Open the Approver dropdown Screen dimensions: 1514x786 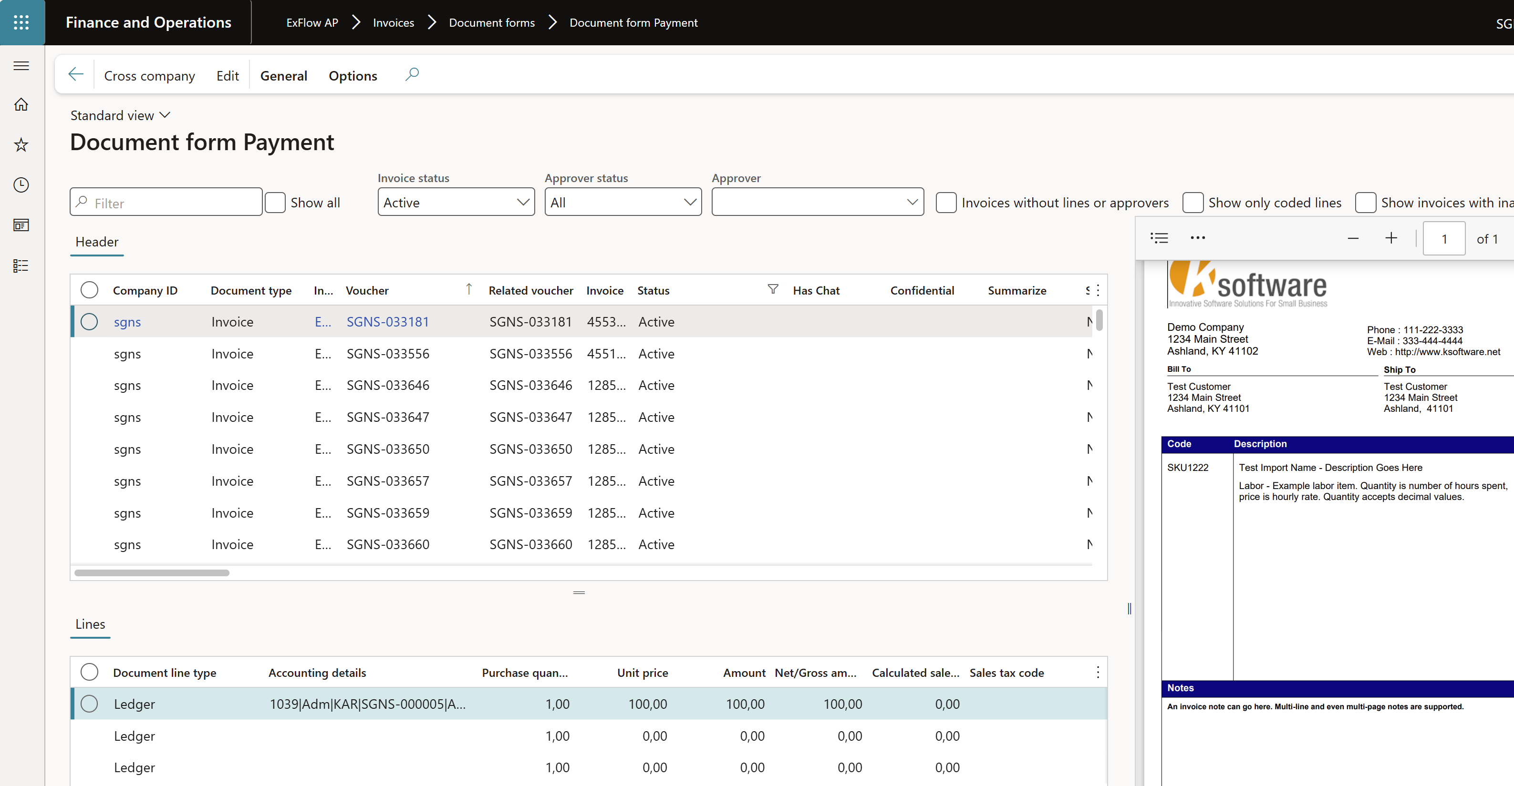[x=818, y=202]
